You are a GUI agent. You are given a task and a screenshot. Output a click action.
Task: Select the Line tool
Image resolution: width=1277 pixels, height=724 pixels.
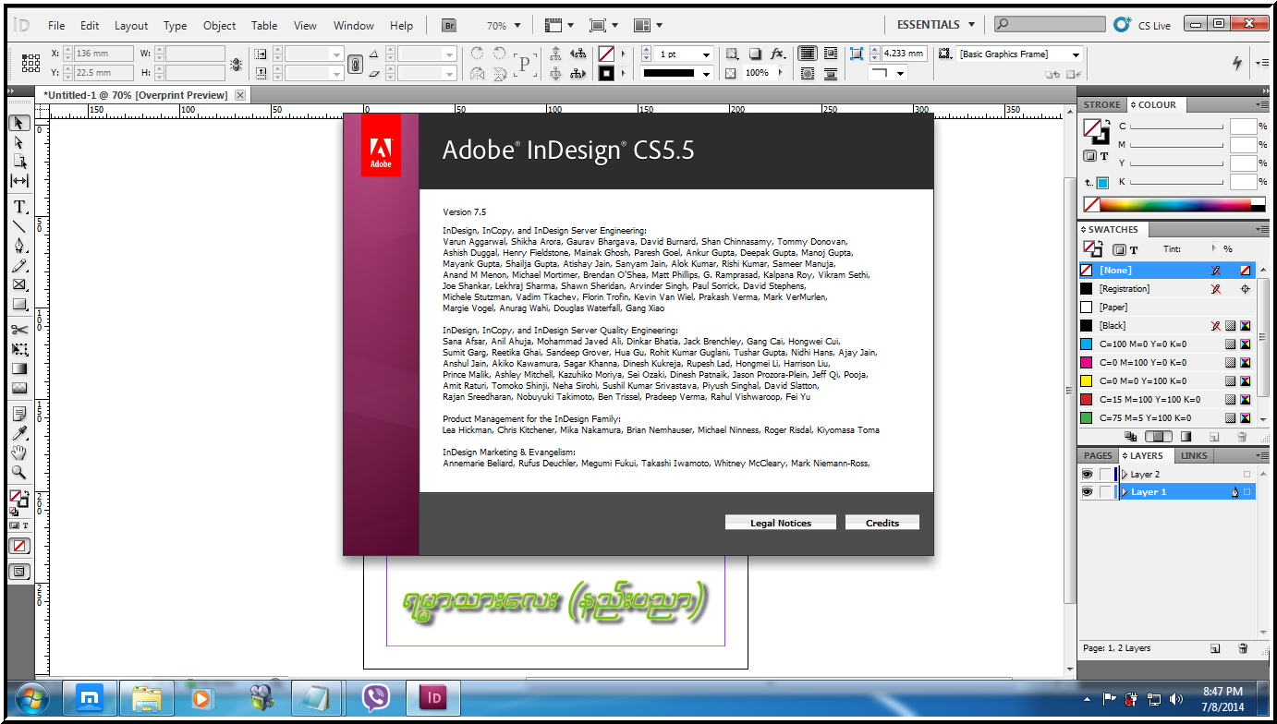(x=19, y=226)
